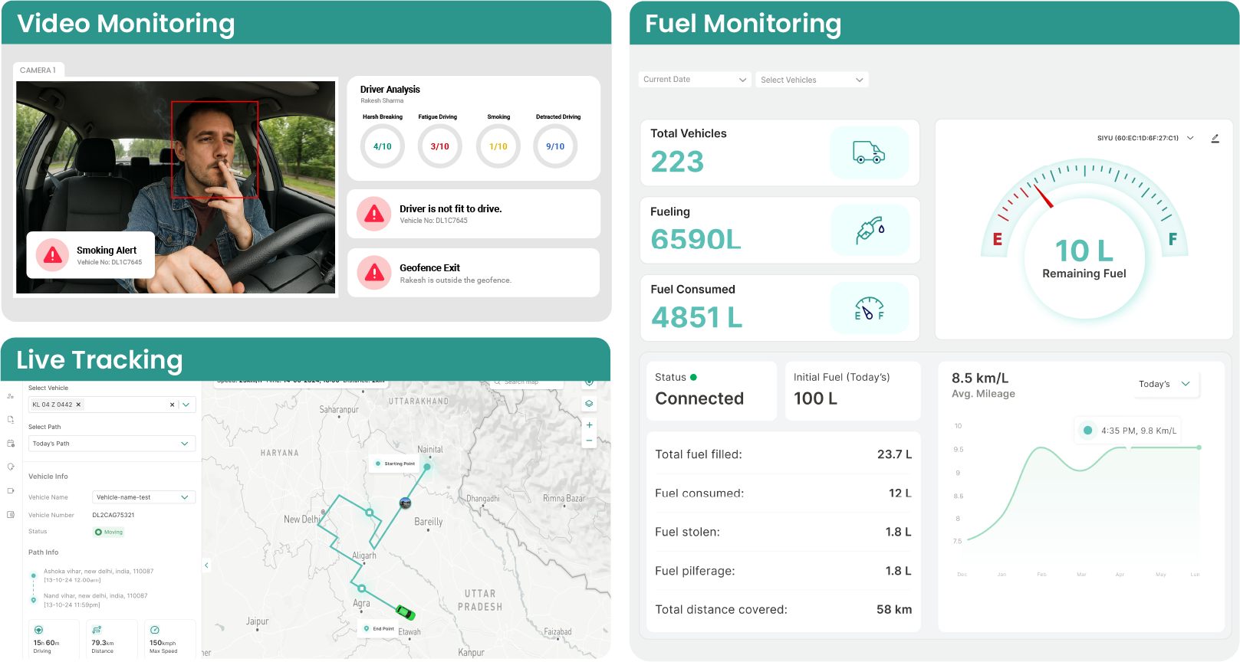The image size is (1240, 662).
Task: Click the Fuel stolen 1.8 L value
Action: point(898,532)
